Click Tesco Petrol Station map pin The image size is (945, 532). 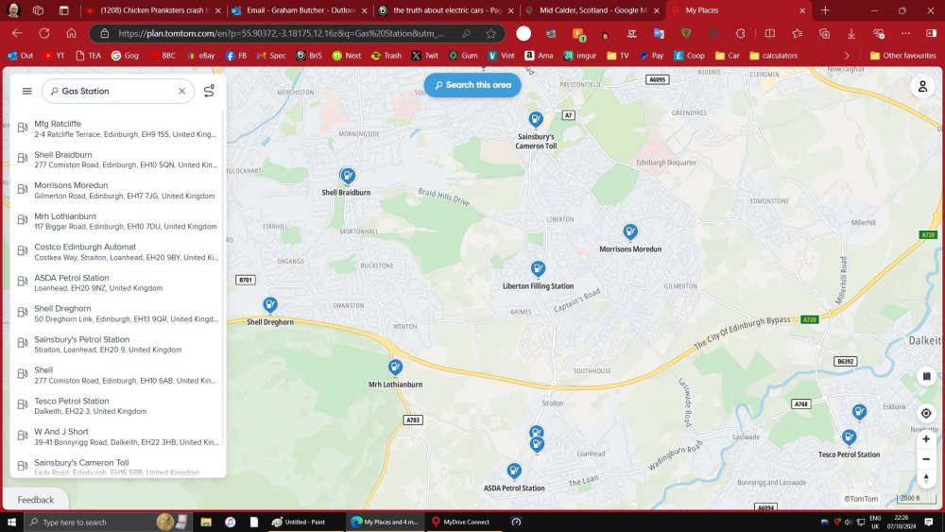(849, 437)
